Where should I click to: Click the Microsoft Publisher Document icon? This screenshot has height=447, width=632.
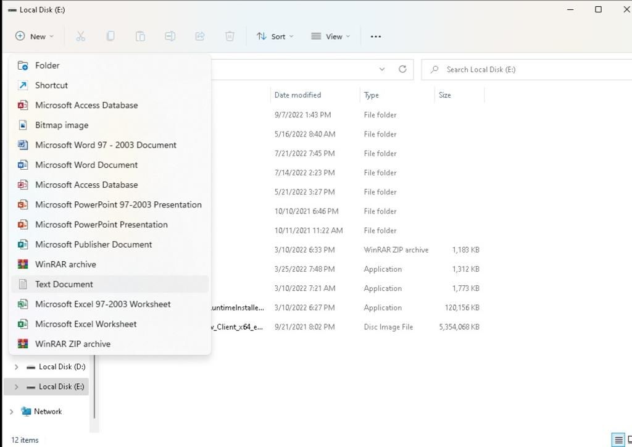23,244
